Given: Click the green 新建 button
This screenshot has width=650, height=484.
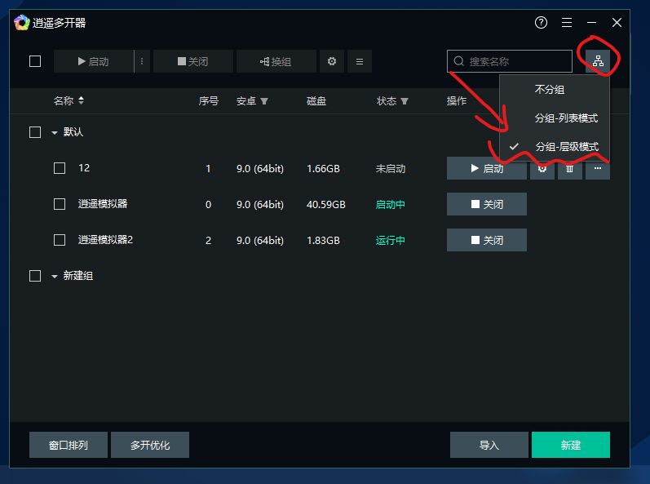Looking at the screenshot, I should [x=570, y=445].
